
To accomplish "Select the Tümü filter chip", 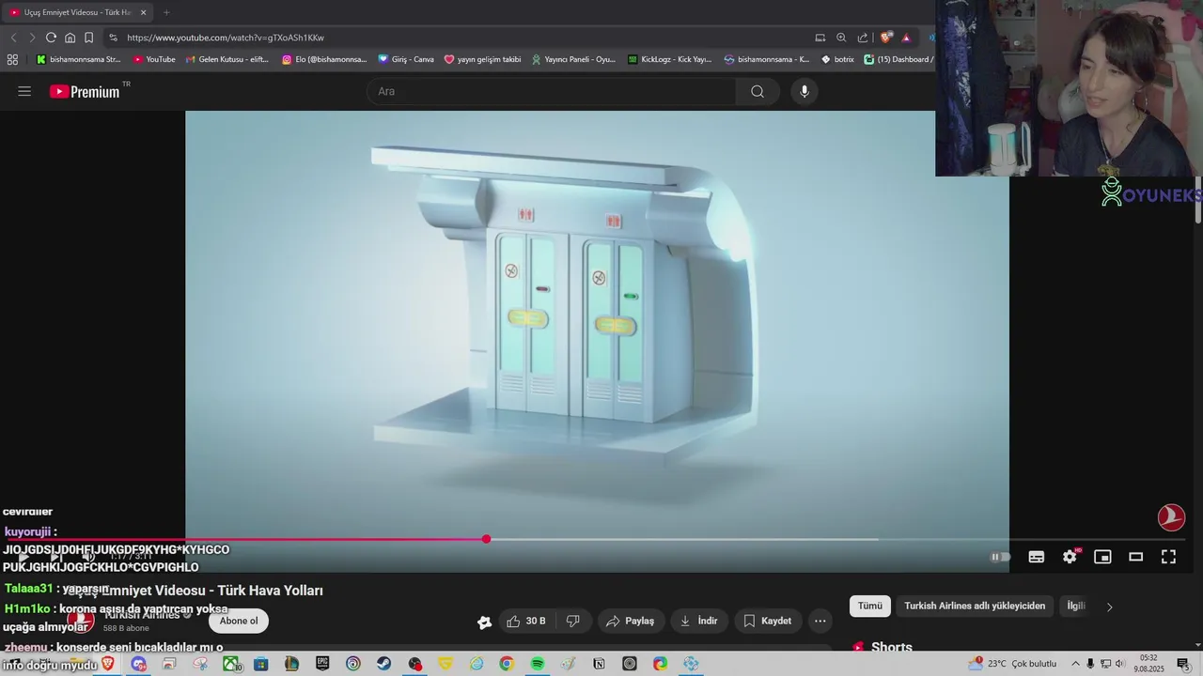I will pos(870,606).
